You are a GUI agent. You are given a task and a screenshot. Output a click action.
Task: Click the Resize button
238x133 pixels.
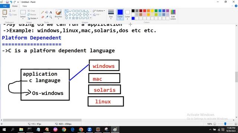[32, 14]
